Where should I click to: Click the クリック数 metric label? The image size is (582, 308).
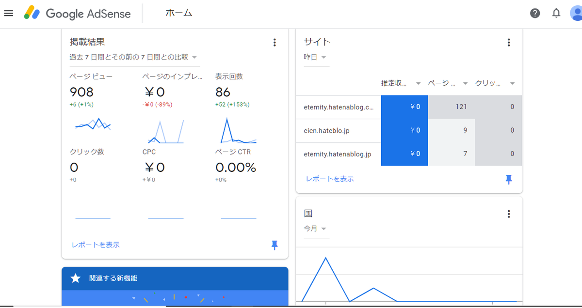87,152
